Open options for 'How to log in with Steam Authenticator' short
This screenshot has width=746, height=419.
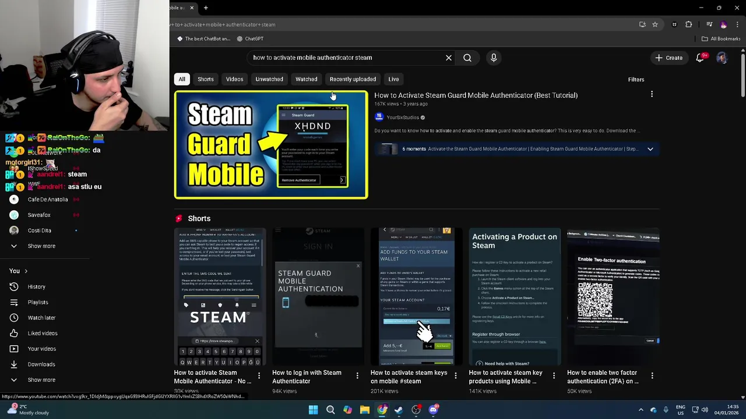tap(357, 375)
